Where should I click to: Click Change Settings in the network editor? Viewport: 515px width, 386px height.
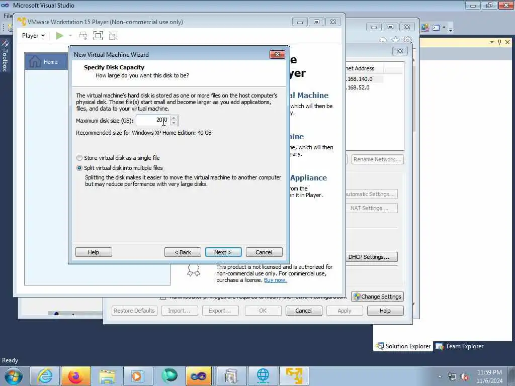click(377, 297)
